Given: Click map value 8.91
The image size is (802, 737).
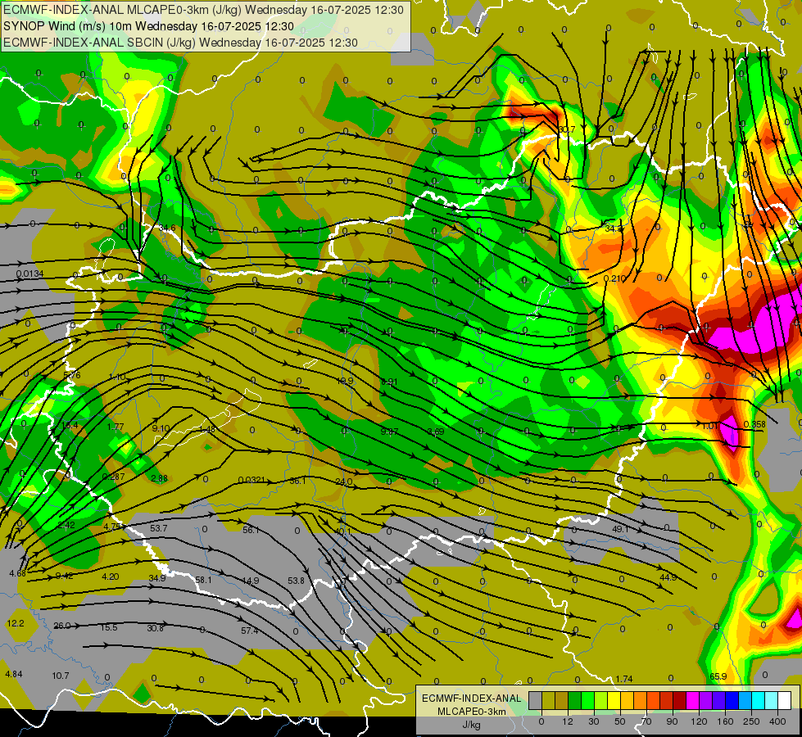Looking at the screenshot, I should [389, 382].
